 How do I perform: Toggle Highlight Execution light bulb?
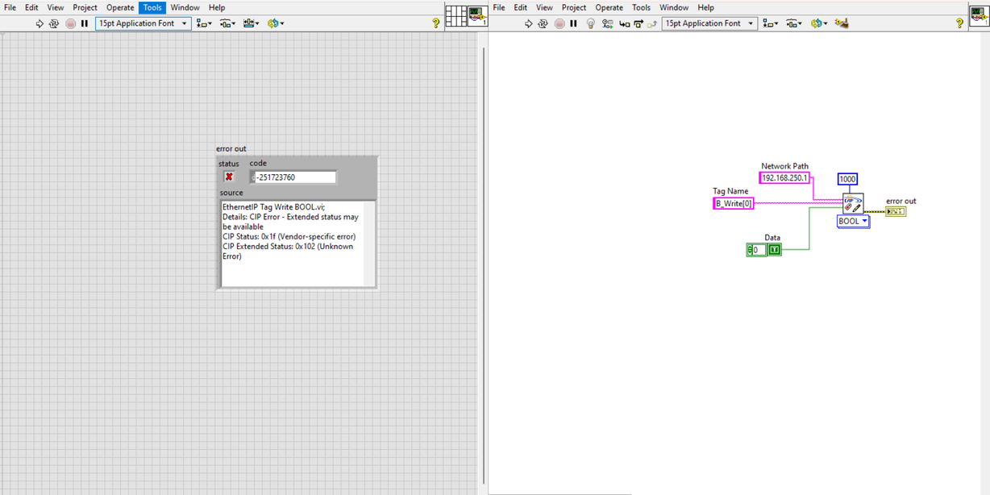(590, 23)
